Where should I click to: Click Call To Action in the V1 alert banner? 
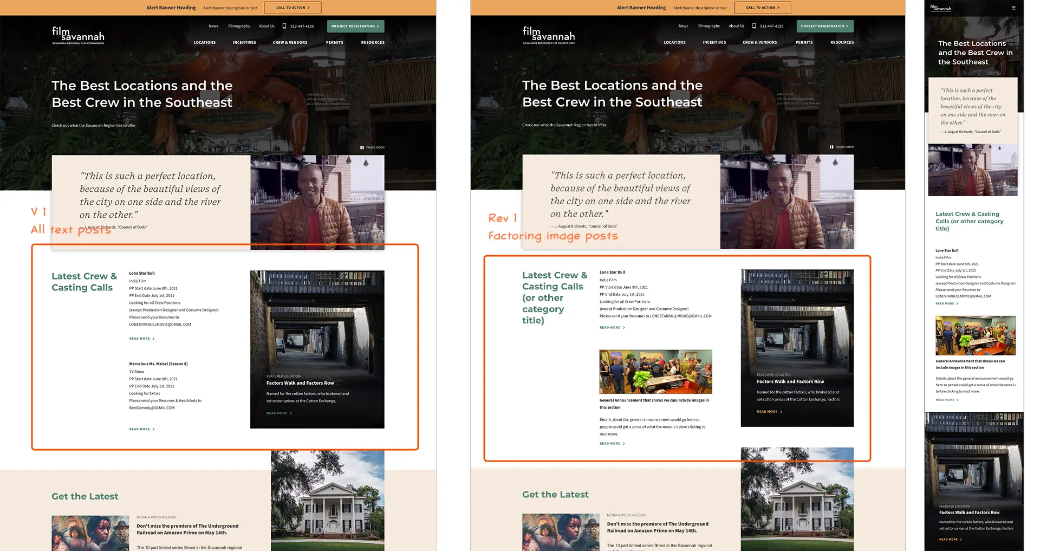click(x=293, y=8)
